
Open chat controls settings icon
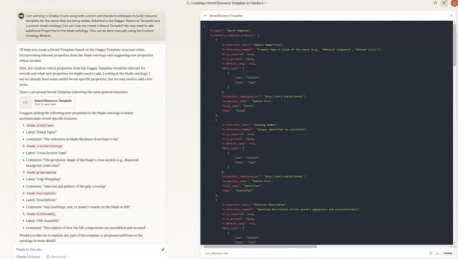444,3
